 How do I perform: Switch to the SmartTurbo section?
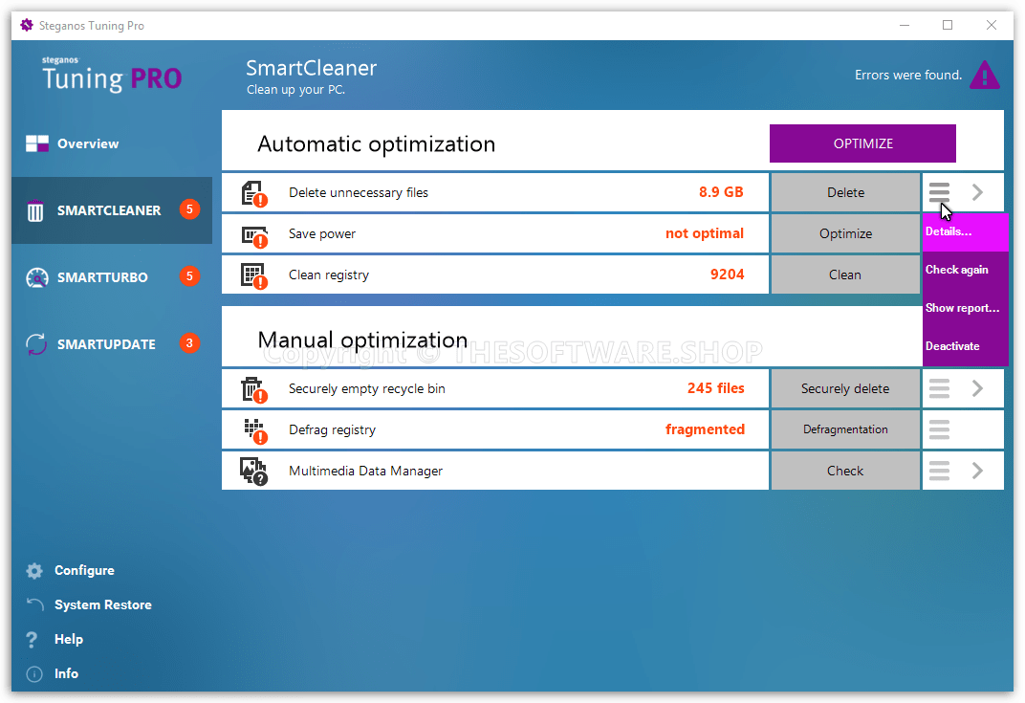101,277
